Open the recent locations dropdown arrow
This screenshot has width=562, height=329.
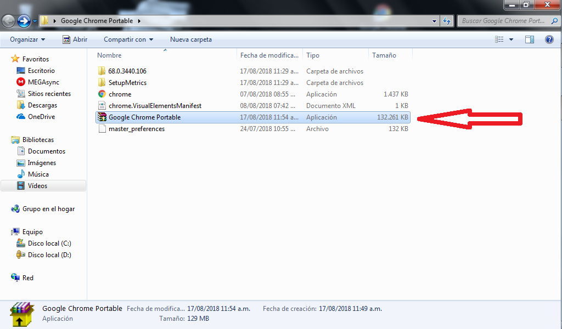pos(35,21)
